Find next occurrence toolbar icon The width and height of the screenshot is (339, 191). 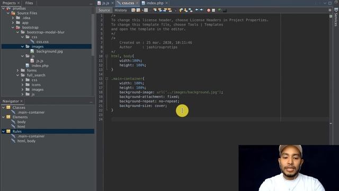(165, 10)
